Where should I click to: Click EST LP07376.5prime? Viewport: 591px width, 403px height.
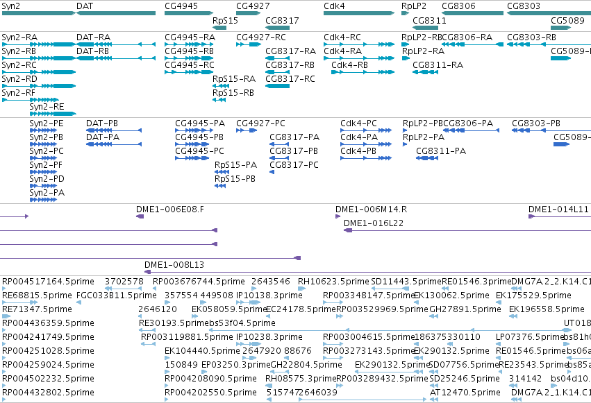(x=530, y=337)
